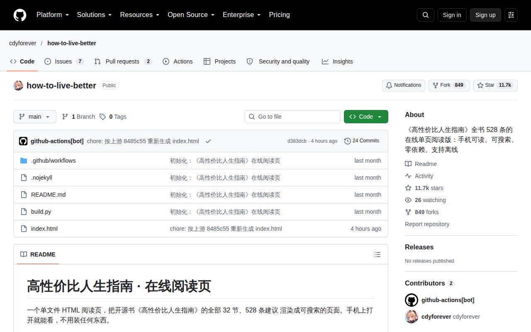This screenshot has height=332, width=531.
Task: Open the index.html file
Action: point(44,229)
